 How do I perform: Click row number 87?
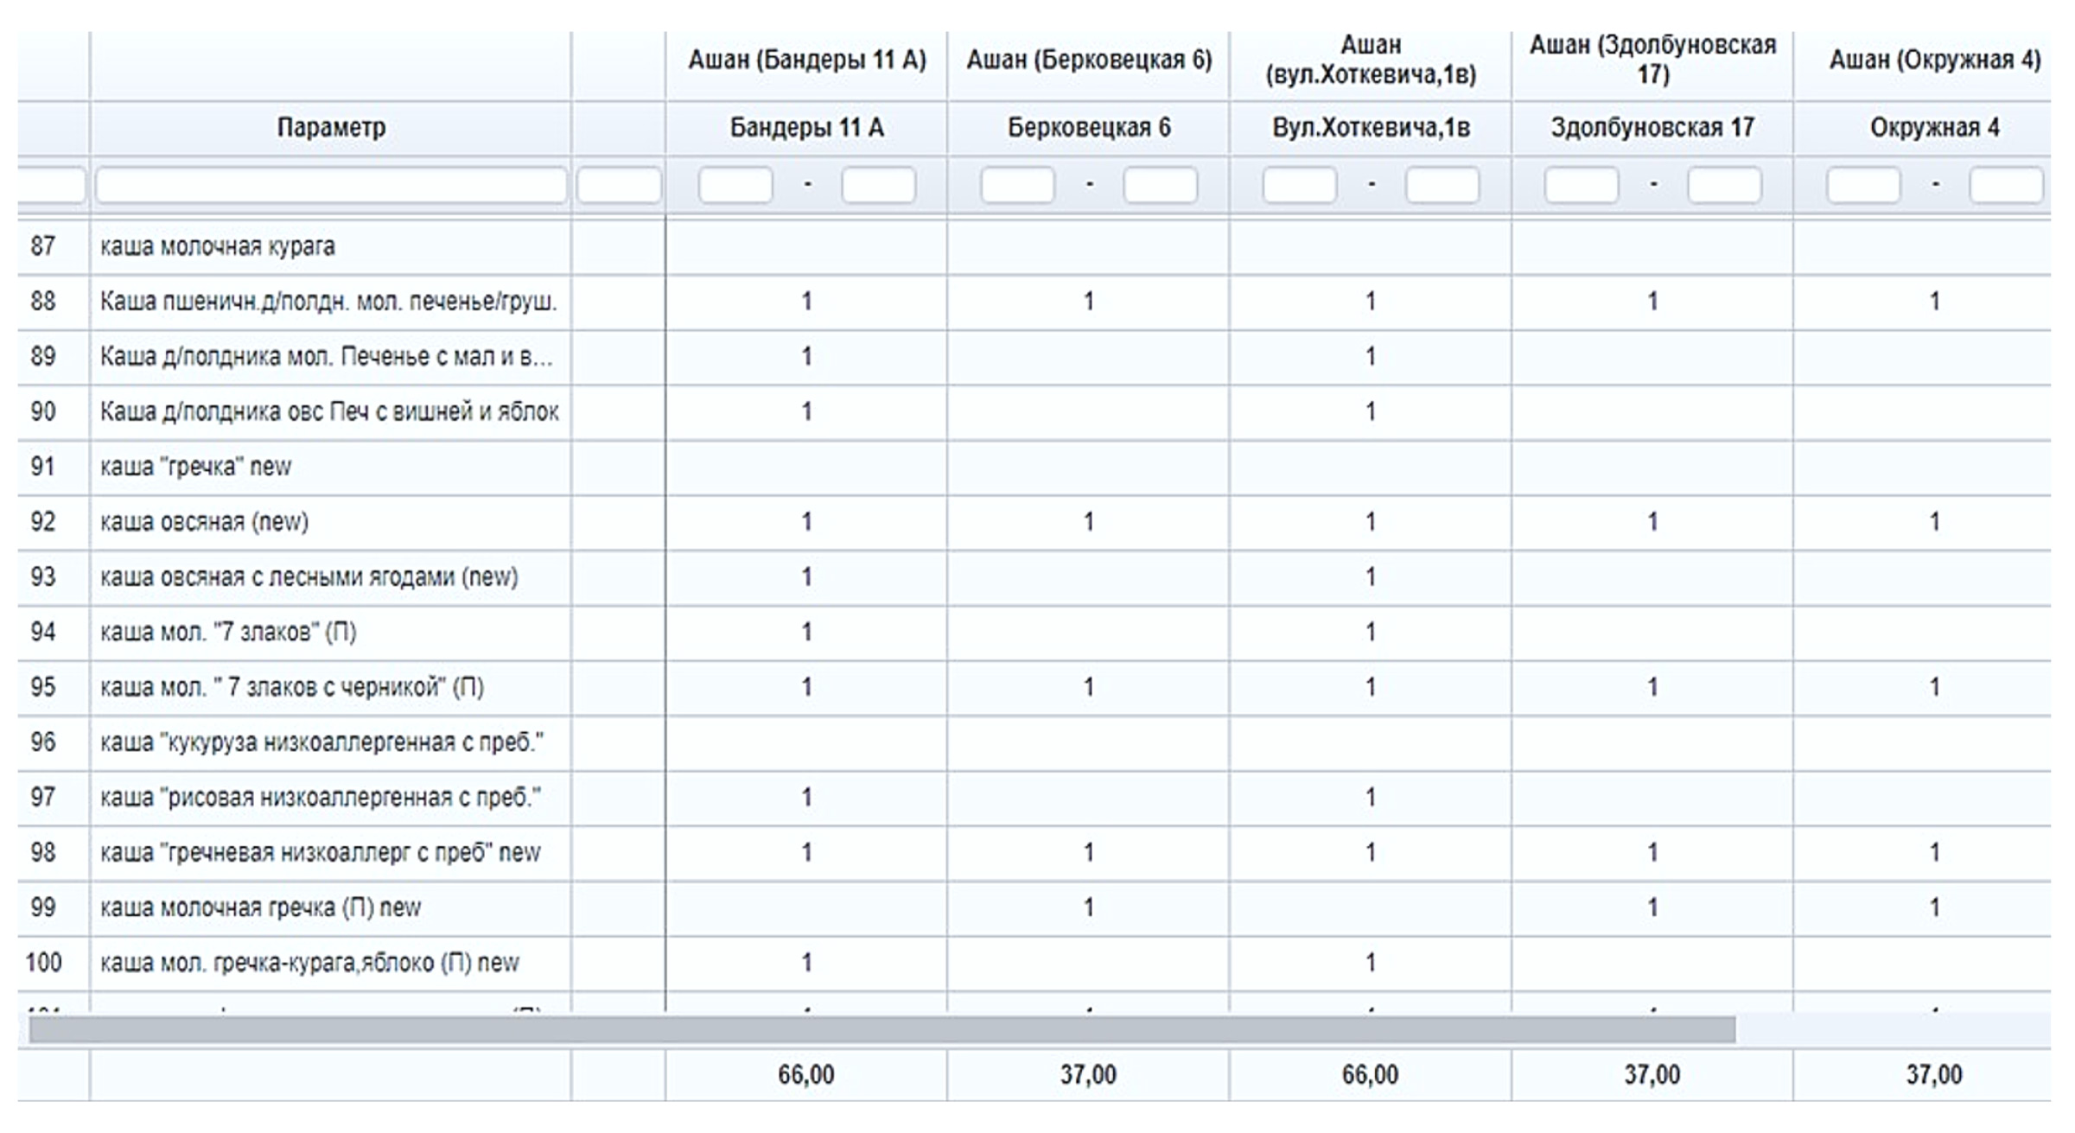click(43, 247)
